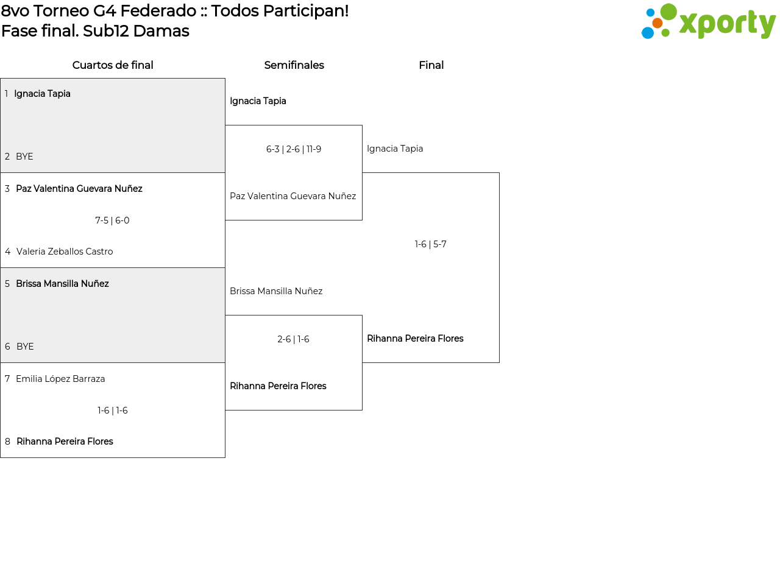Select Valeria Zeballos Castro in slot 4
Screen dimensions: 780x578
point(65,252)
